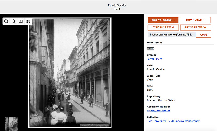This screenshot has width=217, height=131.
Task: Click the '1 of 1' page counter
Action: [117, 9]
